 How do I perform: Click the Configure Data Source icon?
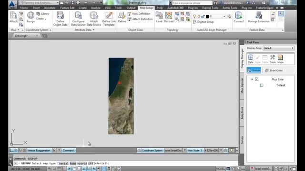(78, 15)
